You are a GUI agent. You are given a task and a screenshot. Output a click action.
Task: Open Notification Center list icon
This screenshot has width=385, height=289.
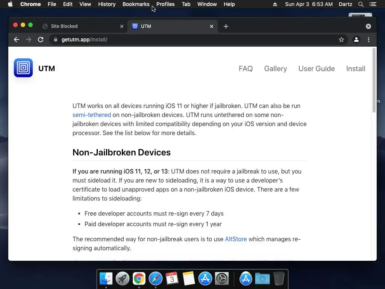coord(373,4)
